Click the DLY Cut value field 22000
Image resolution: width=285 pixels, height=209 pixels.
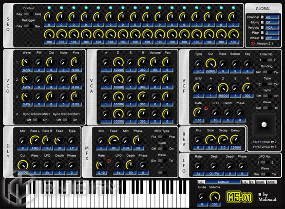click(23, 173)
